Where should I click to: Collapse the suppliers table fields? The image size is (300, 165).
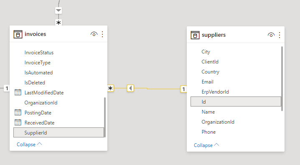[x=206, y=145]
